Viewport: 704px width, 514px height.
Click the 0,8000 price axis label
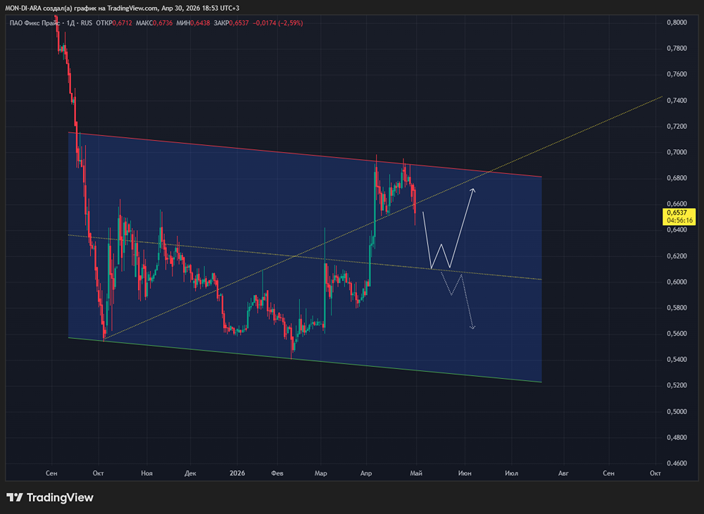coord(677,23)
